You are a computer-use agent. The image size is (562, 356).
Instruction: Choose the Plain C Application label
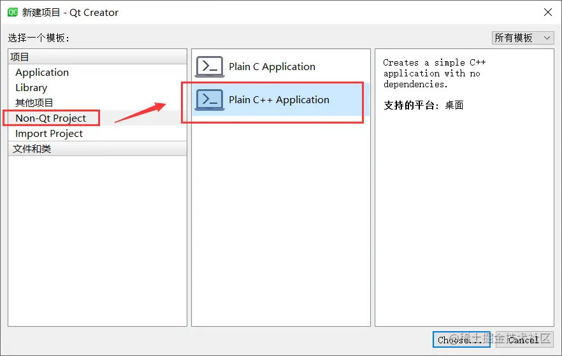[272, 67]
